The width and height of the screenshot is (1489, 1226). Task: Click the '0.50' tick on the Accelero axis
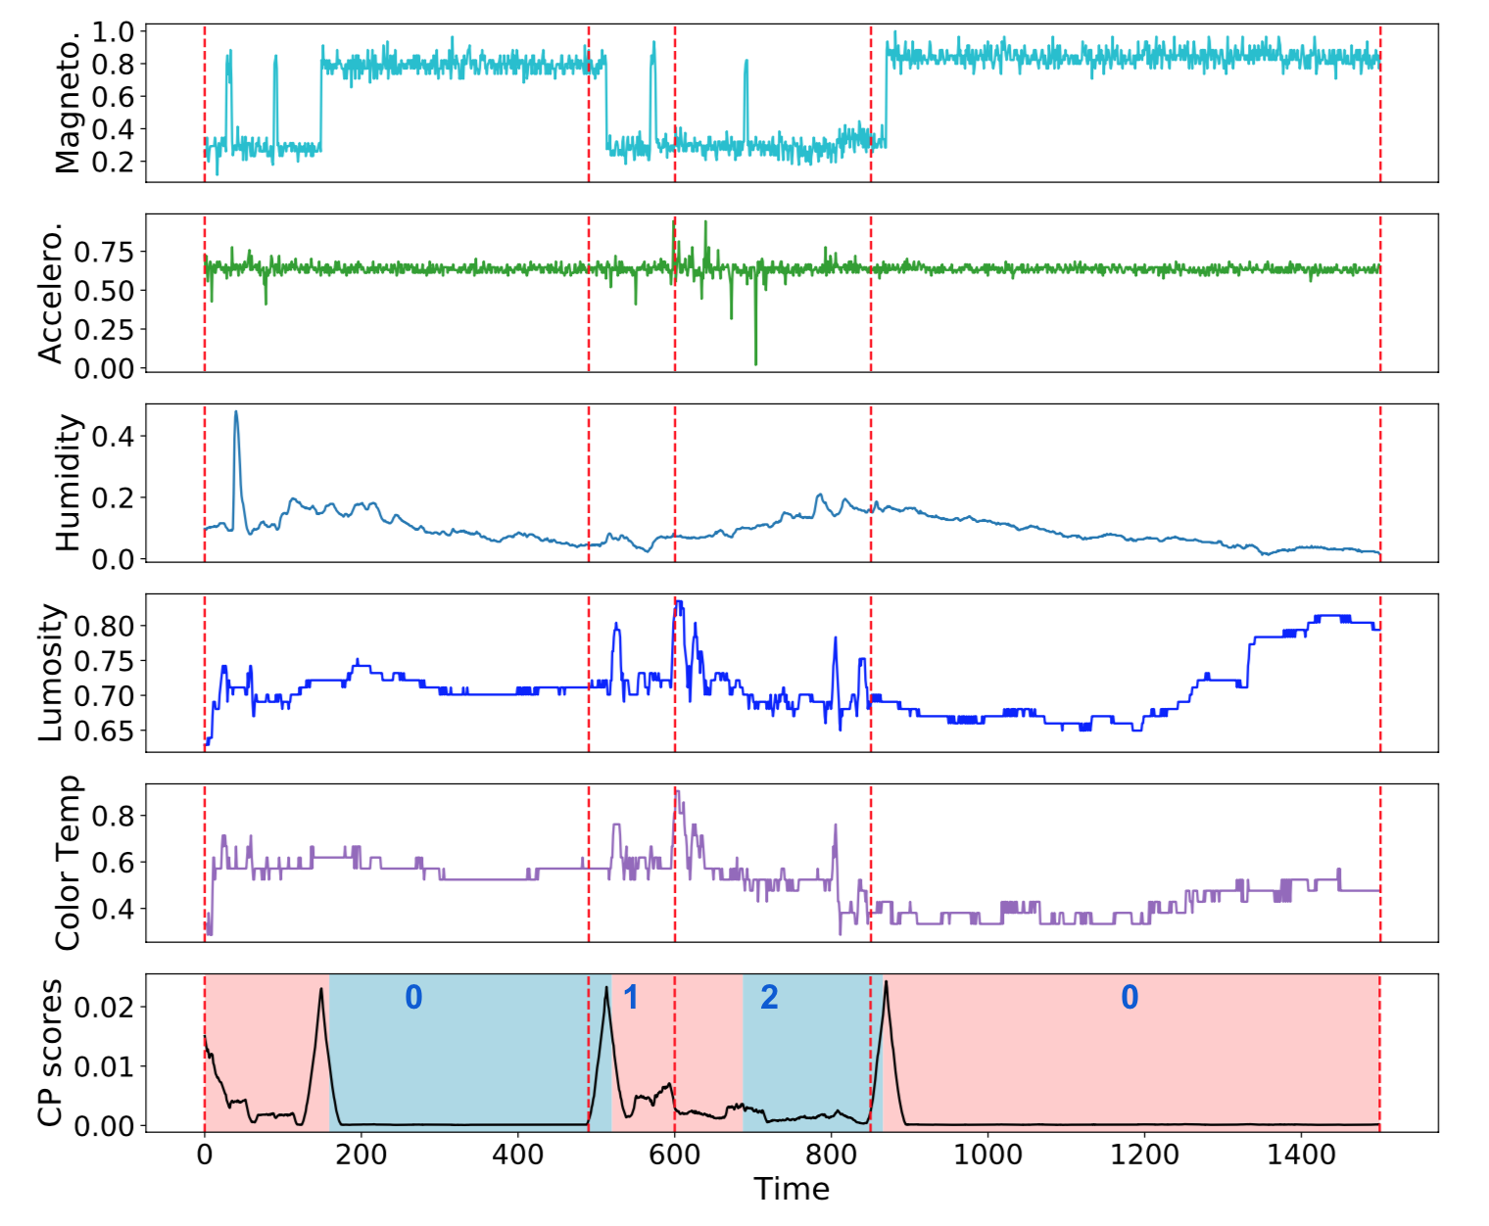pos(104,290)
